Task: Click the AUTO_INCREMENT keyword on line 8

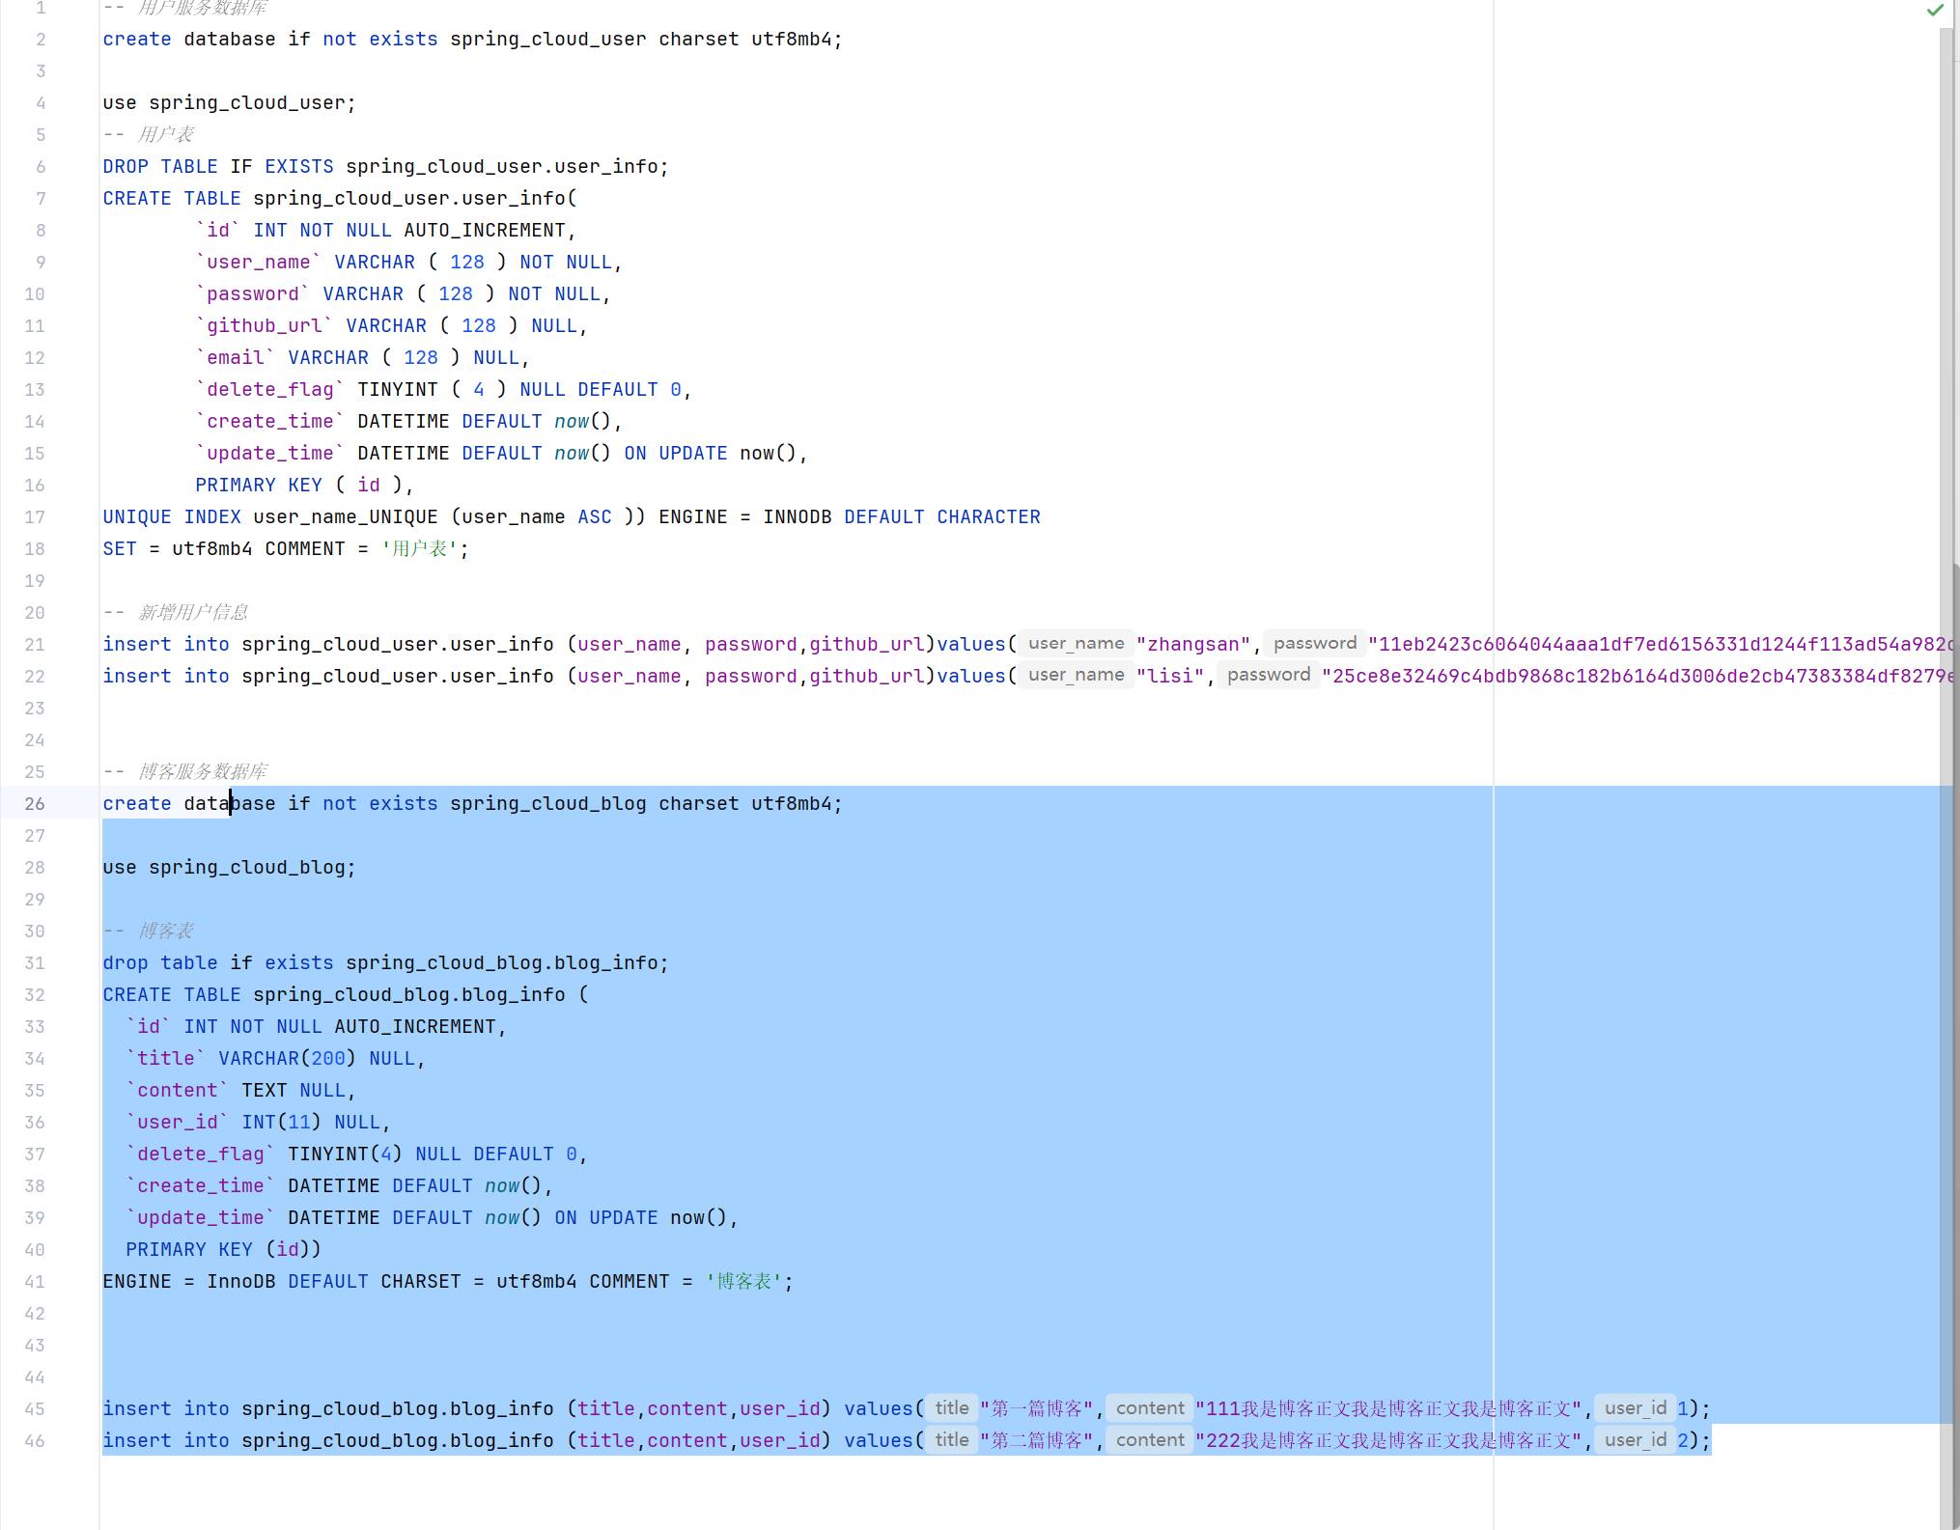Action: [484, 230]
